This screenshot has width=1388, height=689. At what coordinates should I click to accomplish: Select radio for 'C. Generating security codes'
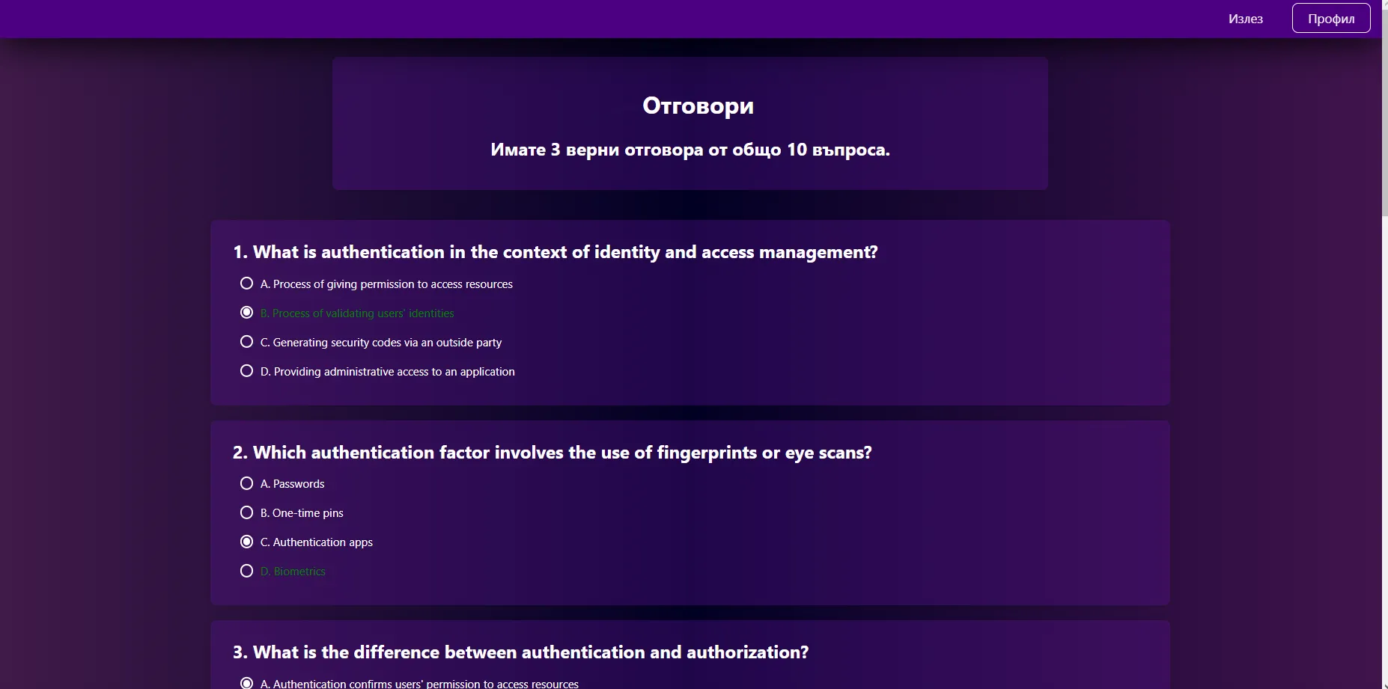(246, 342)
